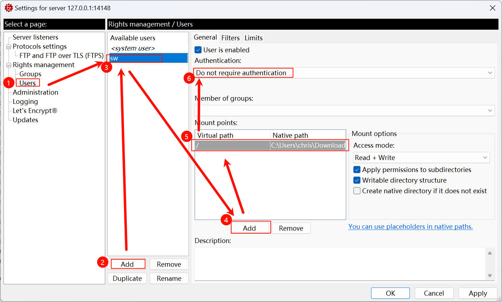Open the Logging page
Screen dimensions: 502x302
click(25, 101)
